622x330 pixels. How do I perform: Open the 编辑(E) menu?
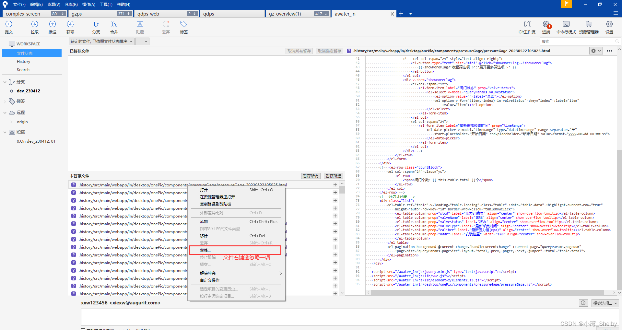click(36, 4)
